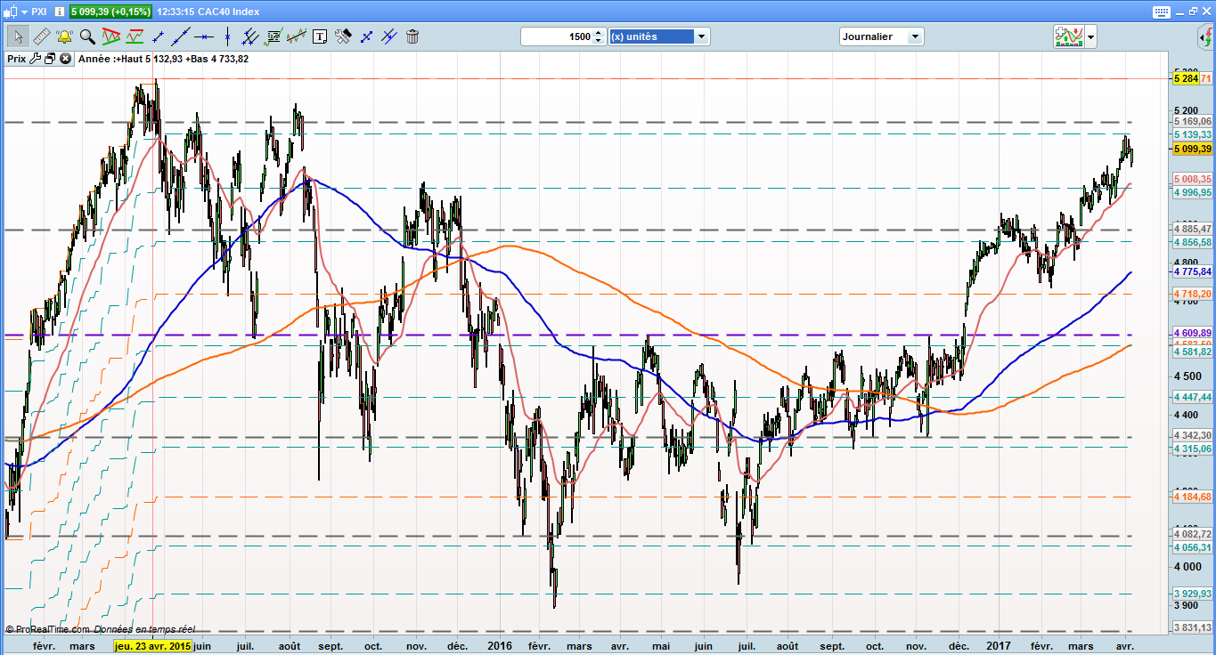Image resolution: width=1216 pixels, height=655 pixels.
Task: Click the 2017 label on time axis
Action: pos(997,645)
